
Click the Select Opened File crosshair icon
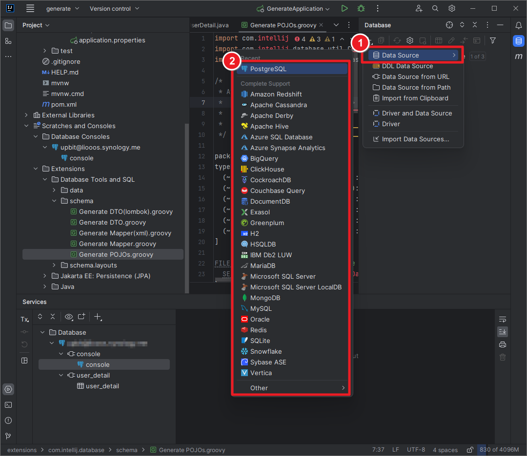click(449, 25)
